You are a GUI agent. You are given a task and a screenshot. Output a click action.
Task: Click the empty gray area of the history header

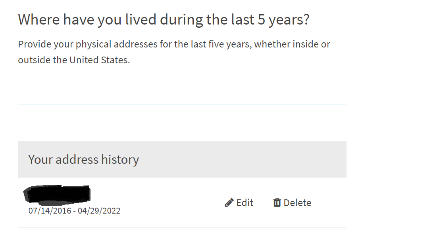point(242,159)
